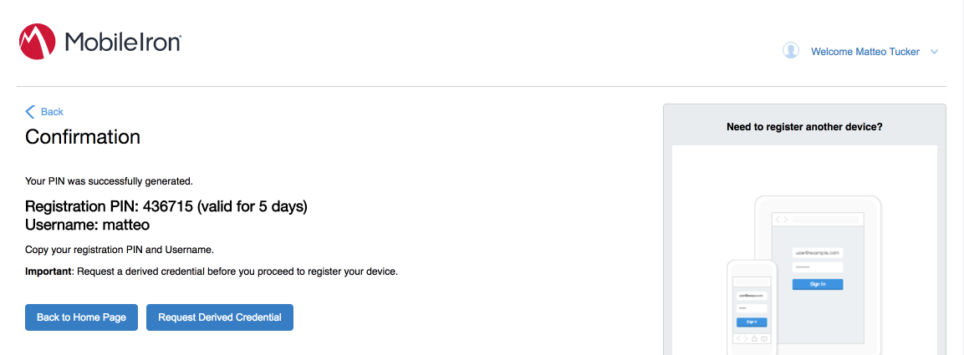Click the Need to register another device heading
964x355 pixels.
tap(805, 127)
